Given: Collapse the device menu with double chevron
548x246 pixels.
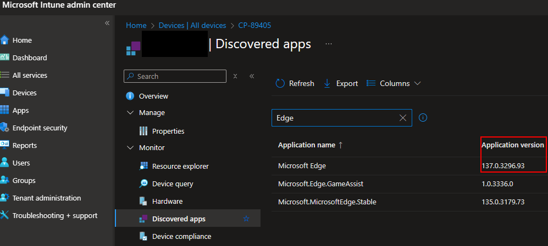Looking at the screenshot, I should tap(252, 76).
